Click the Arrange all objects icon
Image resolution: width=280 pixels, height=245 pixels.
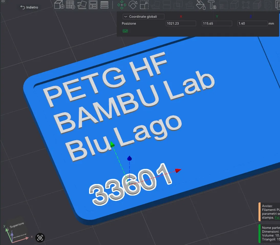coord(93,5)
